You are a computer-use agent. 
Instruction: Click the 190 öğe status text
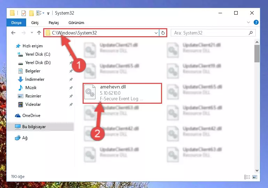pyautogui.click(x=18, y=177)
